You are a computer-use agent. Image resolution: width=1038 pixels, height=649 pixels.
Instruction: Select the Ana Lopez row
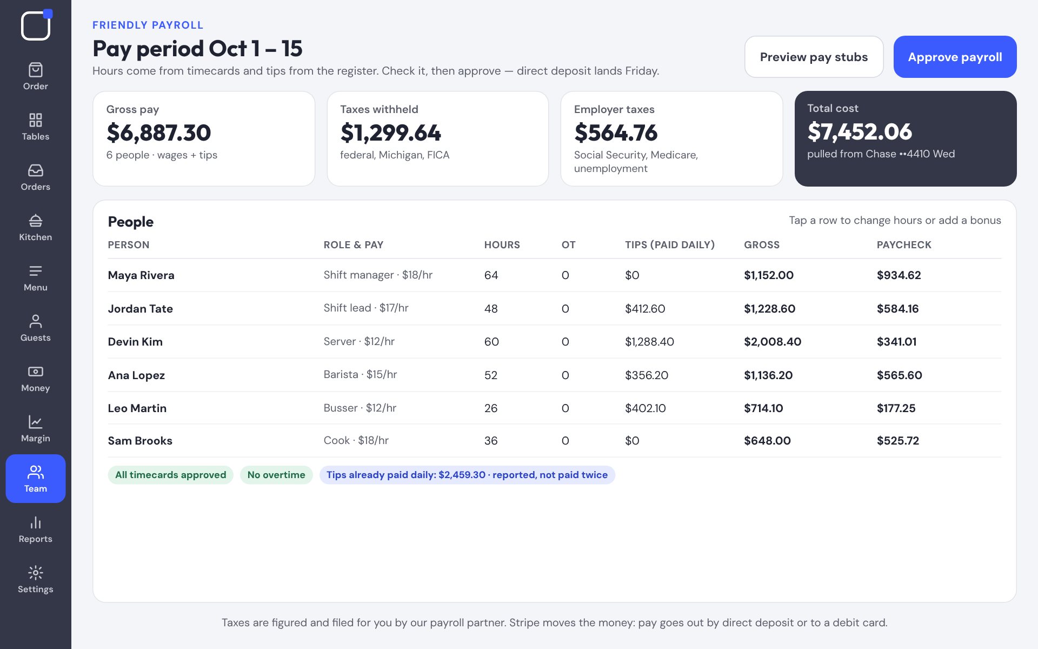tap(554, 375)
